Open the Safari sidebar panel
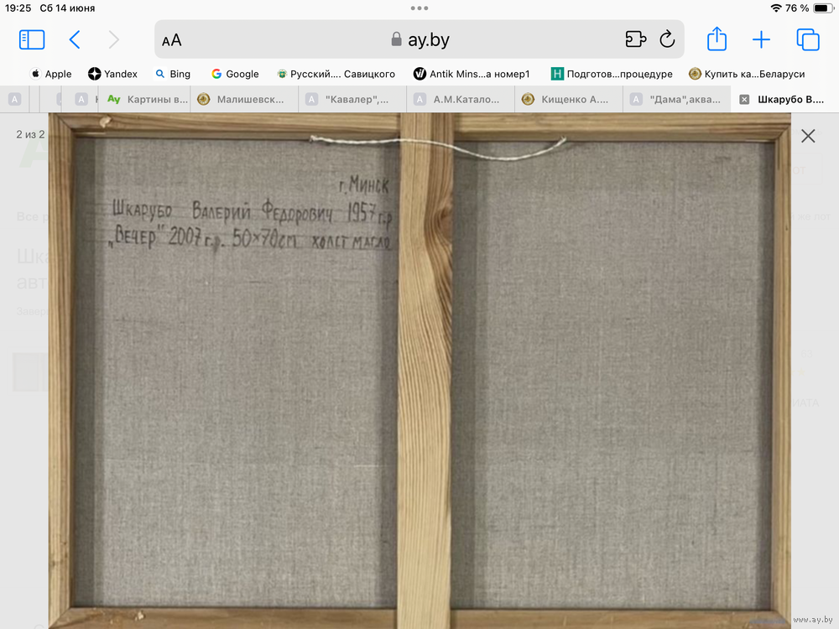This screenshot has width=839, height=629. [x=32, y=39]
